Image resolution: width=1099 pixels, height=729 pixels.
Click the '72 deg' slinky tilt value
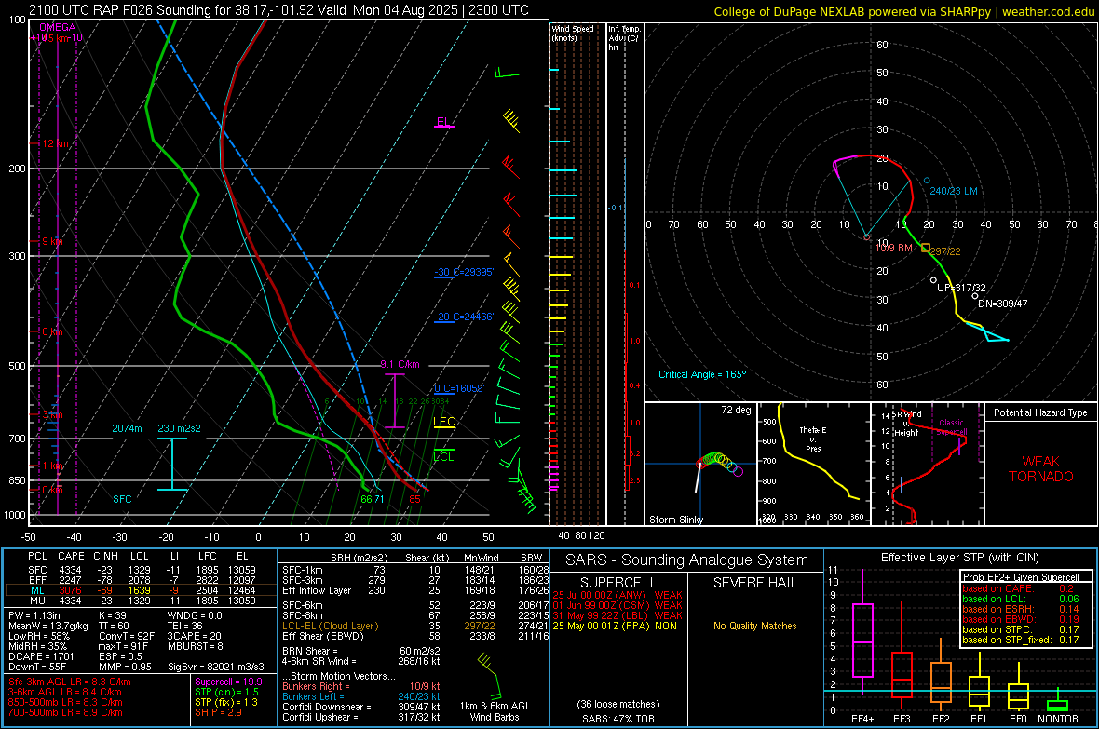click(736, 410)
